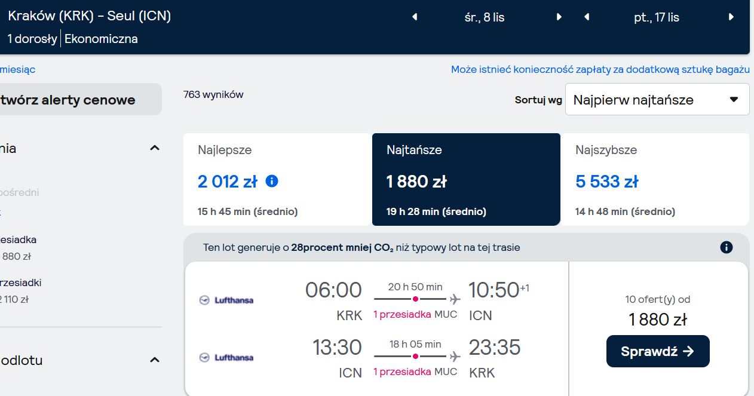Image resolution: width=754 pixels, height=396 pixels.
Task: Open the Sortuj wg dropdown
Action: click(657, 100)
